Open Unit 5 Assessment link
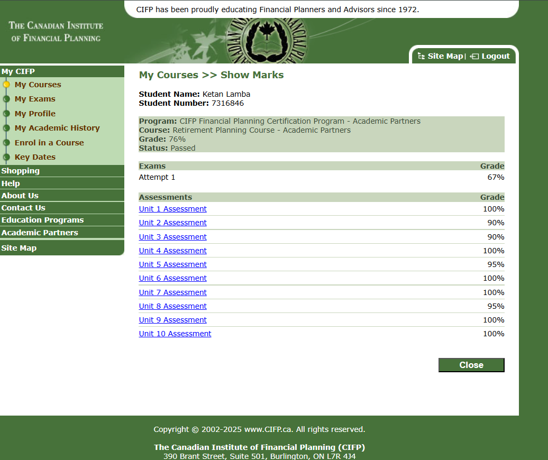Screen dimensions: 548x460 click(172, 264)
